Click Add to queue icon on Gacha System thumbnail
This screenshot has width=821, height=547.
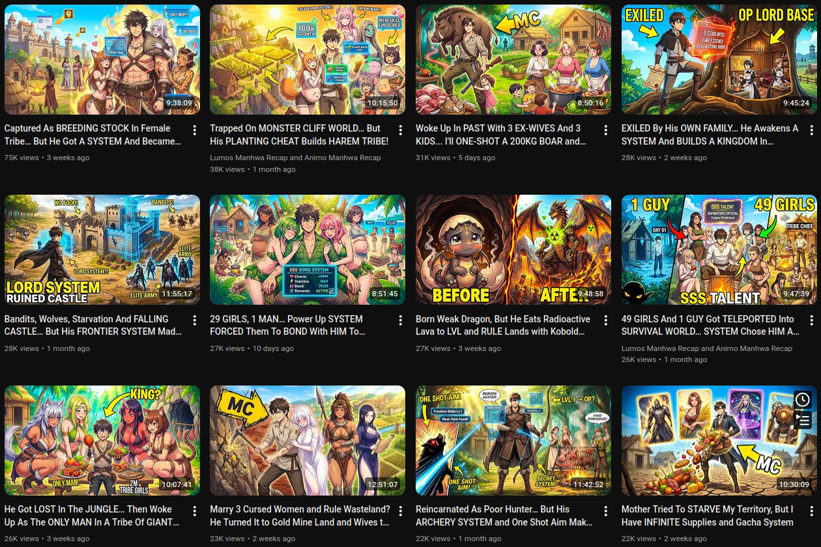[803, 420]
